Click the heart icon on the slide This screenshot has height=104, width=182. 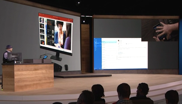[53, 37]
